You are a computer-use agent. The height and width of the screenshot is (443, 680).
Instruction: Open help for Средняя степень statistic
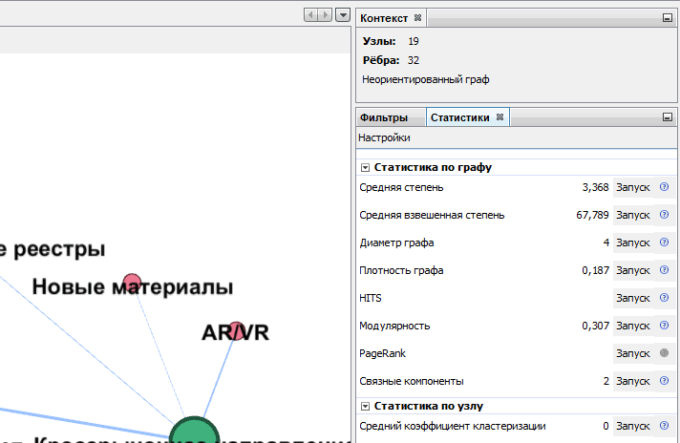pos(664,187)
